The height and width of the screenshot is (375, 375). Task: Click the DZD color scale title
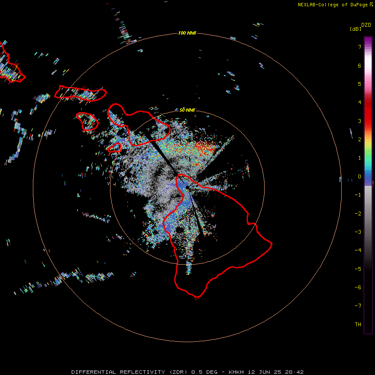coord(366,25)
